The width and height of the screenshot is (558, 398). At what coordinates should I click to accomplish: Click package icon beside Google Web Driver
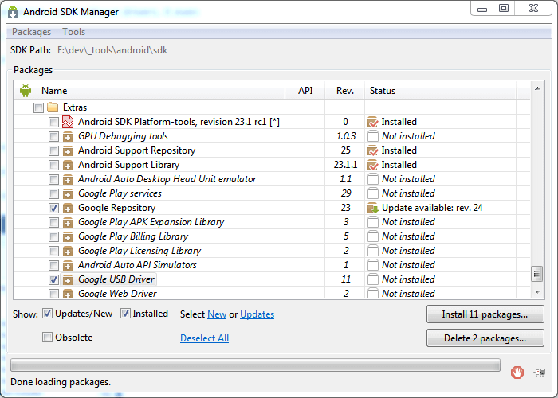(x=68, y=294)
